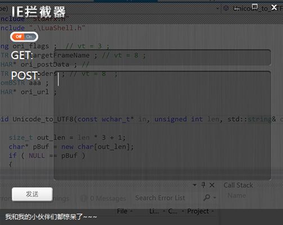Screen dimensions: 283x225
Task: Click the 'if ( NULL == pBuf )' line
Action: [x=47, y=155]
